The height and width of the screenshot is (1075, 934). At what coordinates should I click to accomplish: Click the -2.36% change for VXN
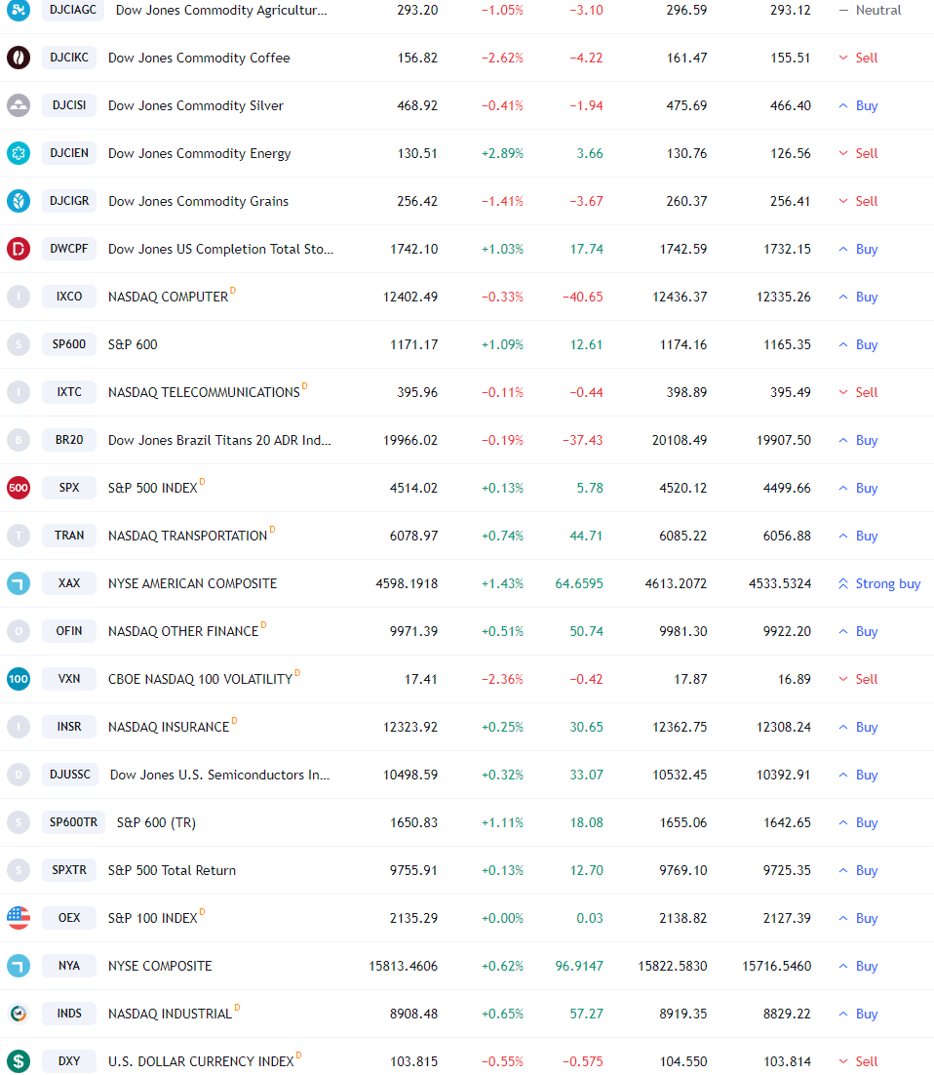502,679
